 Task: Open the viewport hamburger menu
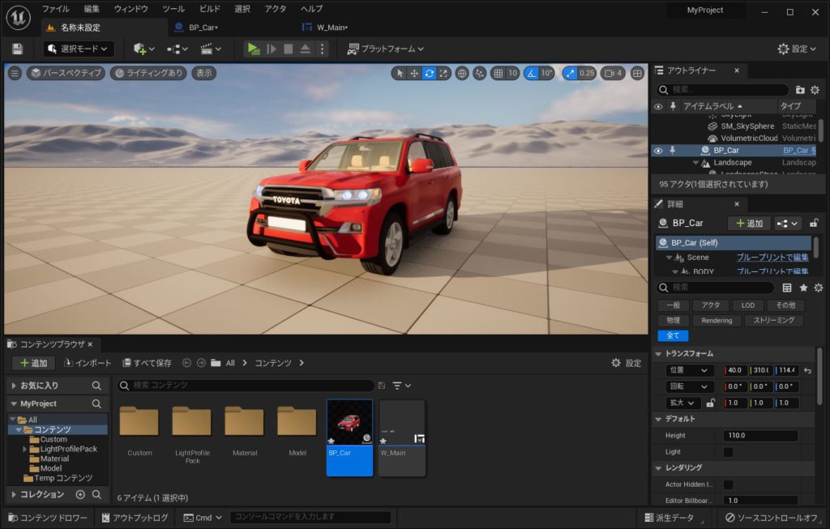pos(15,73)
